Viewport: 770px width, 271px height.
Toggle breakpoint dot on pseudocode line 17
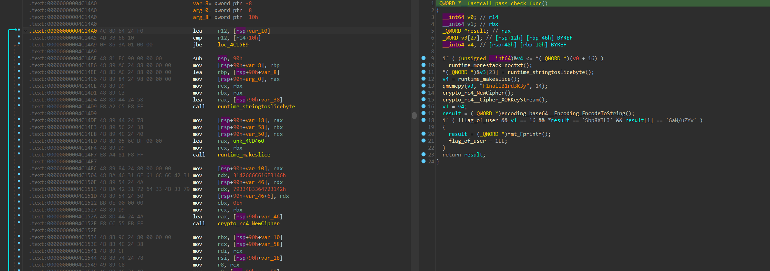(x=424, y=113)
